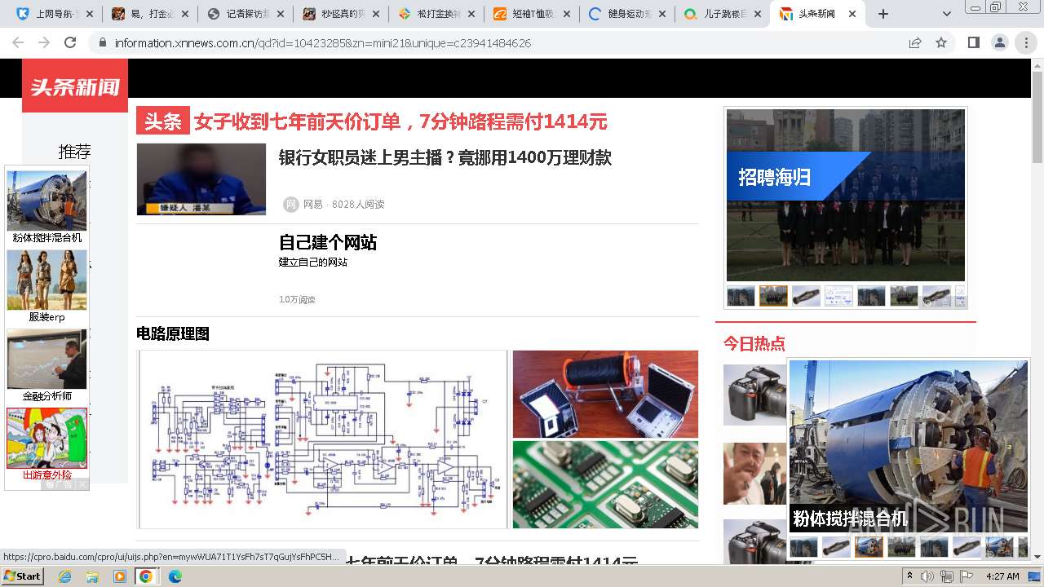
Task: Open the circuit schematic diagram image
Action: (322, 439)
